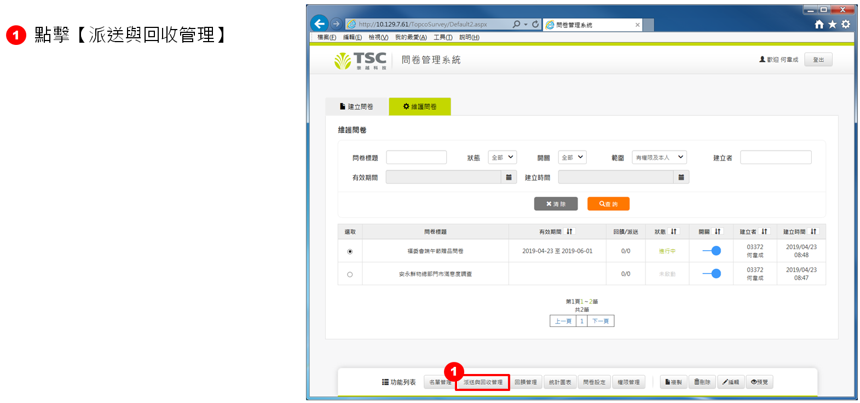The height and width of the screenshot is (403, 860).
Task: Toggle the switch for the first survey
Action: coord(712,251)
